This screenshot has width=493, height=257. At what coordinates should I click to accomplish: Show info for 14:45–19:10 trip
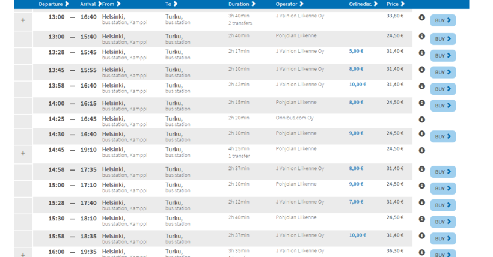tap(421, 150)
